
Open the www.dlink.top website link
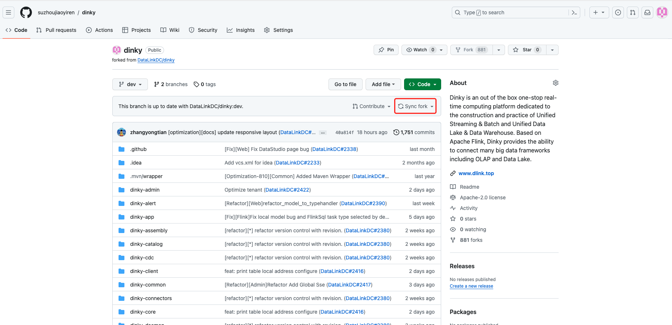[476, 173]
